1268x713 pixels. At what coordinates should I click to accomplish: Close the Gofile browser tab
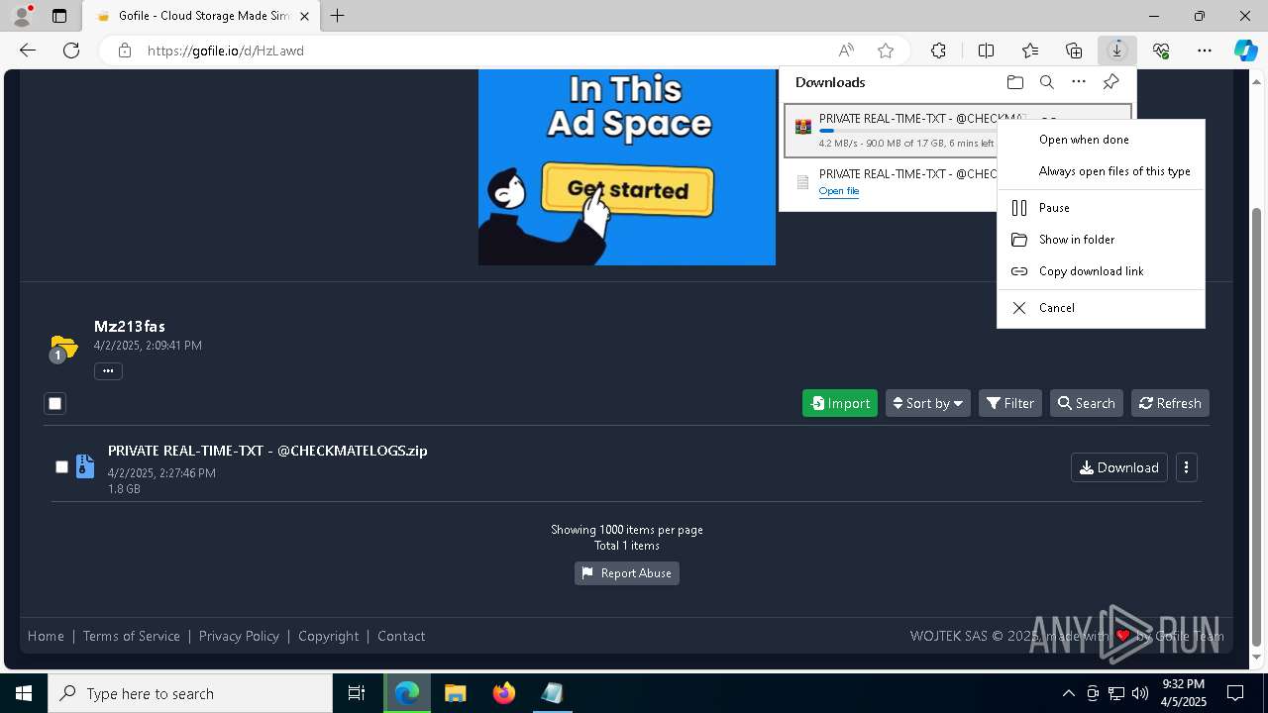(x=304, y=16)
